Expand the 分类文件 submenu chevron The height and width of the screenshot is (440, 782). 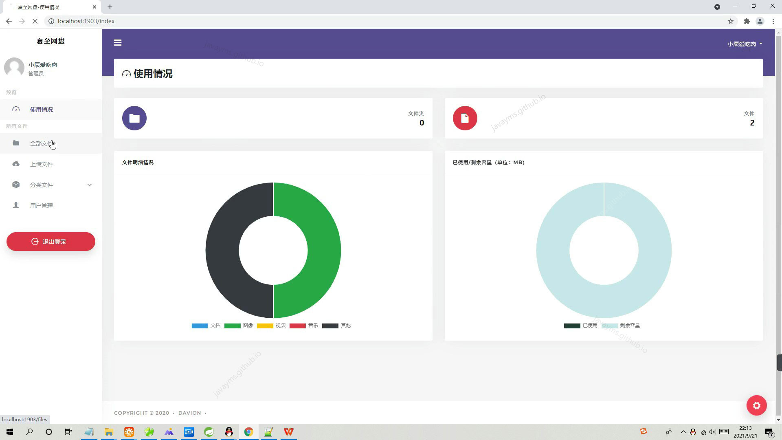[x=90, y=185]
